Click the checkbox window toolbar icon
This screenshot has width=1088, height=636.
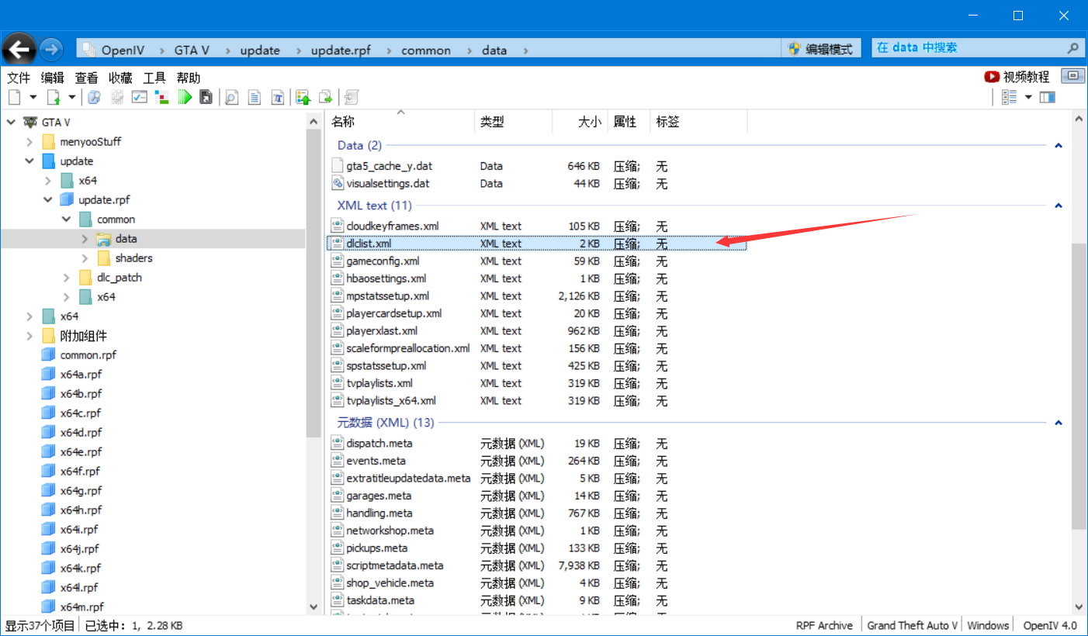pos(140,97)
